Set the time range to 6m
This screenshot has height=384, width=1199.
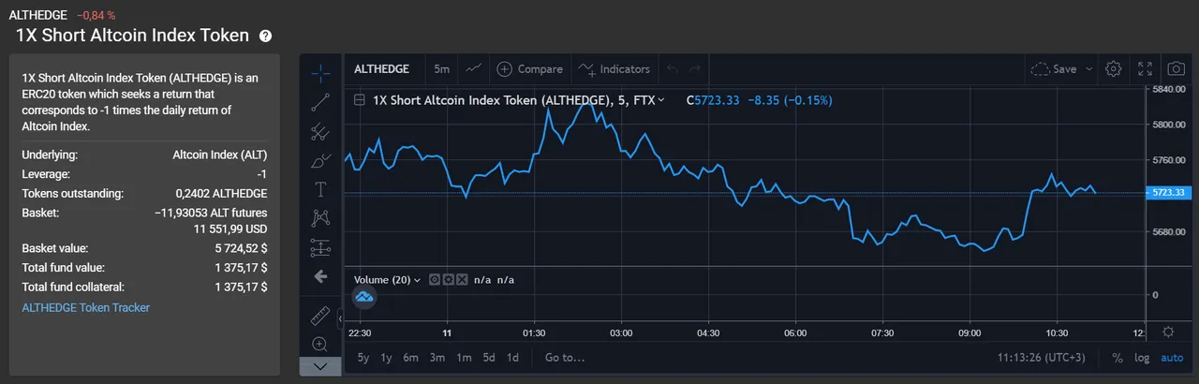click(x=410, y=357)
